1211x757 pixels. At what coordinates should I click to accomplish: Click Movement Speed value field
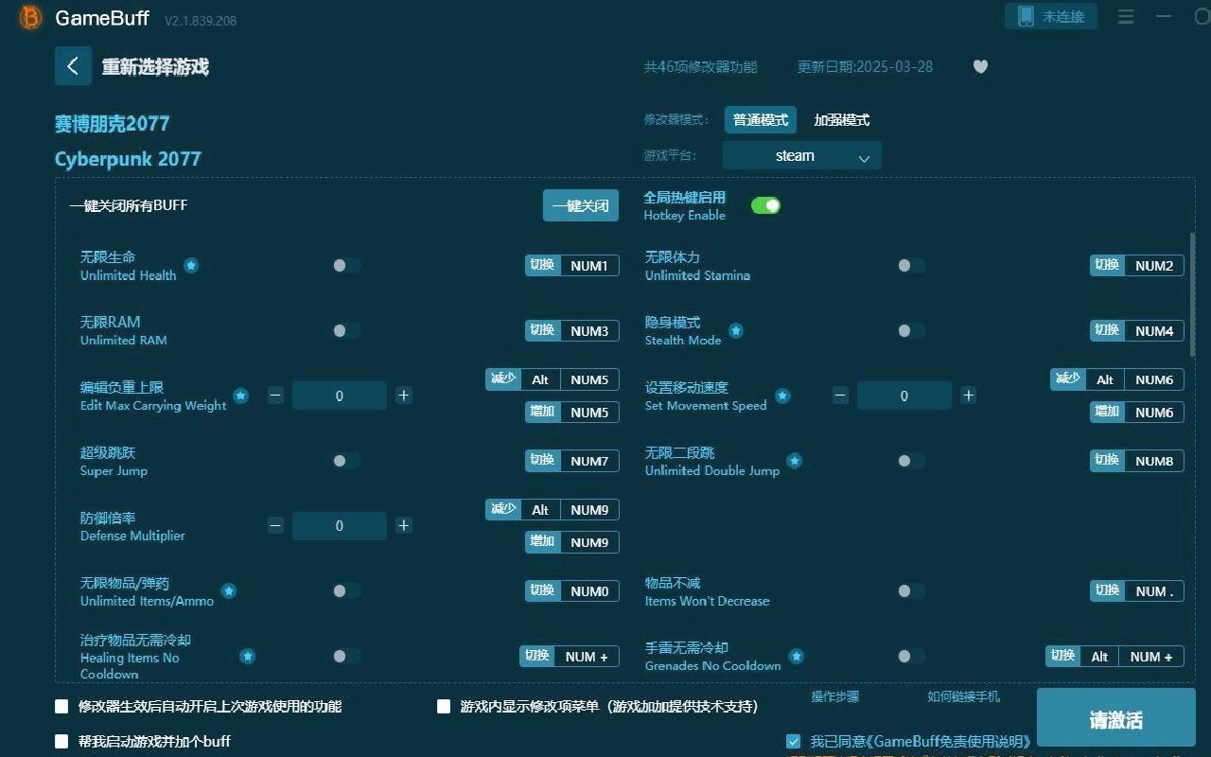904,396
